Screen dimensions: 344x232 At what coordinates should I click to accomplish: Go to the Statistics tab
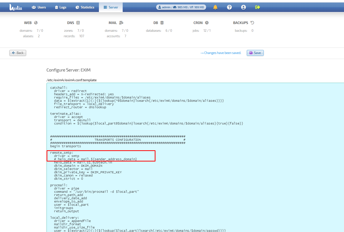coord(85,7)
